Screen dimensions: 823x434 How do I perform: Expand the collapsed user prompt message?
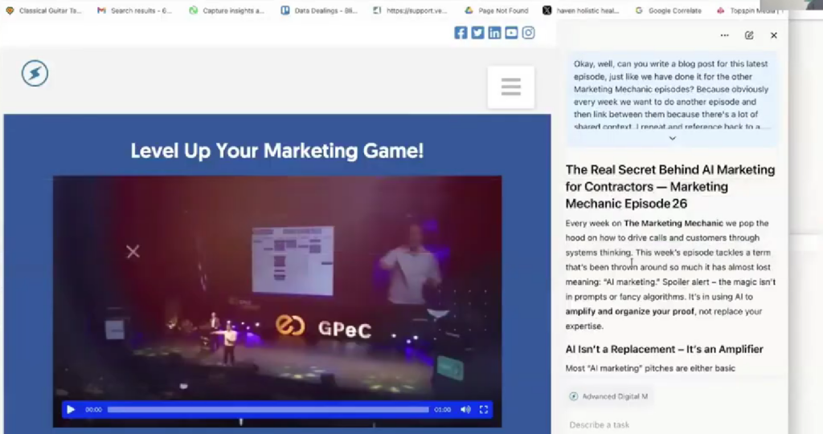(672, 138)
